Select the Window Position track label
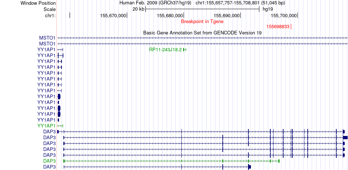This screenshot has height=170, width=348. [x=38, y=3]
